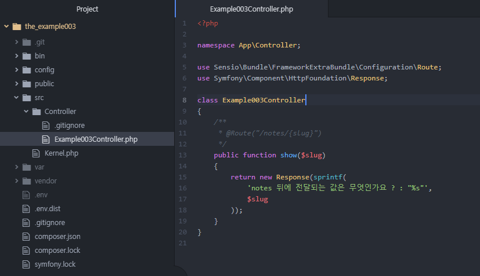This screenshot has height=276, width=480.
Task: Click the .git folder icon
Action: point(26,42)
